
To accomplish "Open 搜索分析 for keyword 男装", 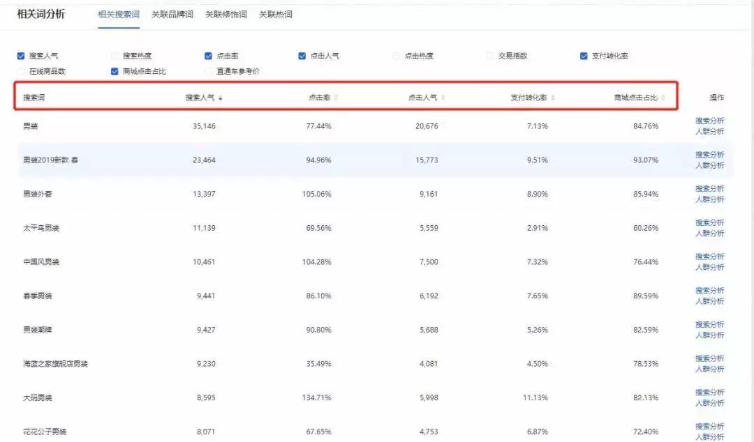I will tap(709, 120).
